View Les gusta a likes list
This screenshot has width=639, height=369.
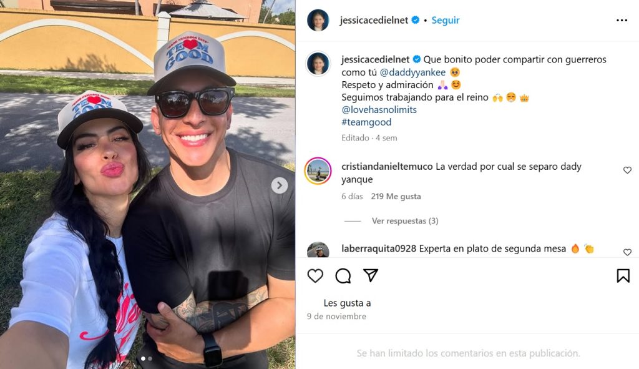click(347, 303)
